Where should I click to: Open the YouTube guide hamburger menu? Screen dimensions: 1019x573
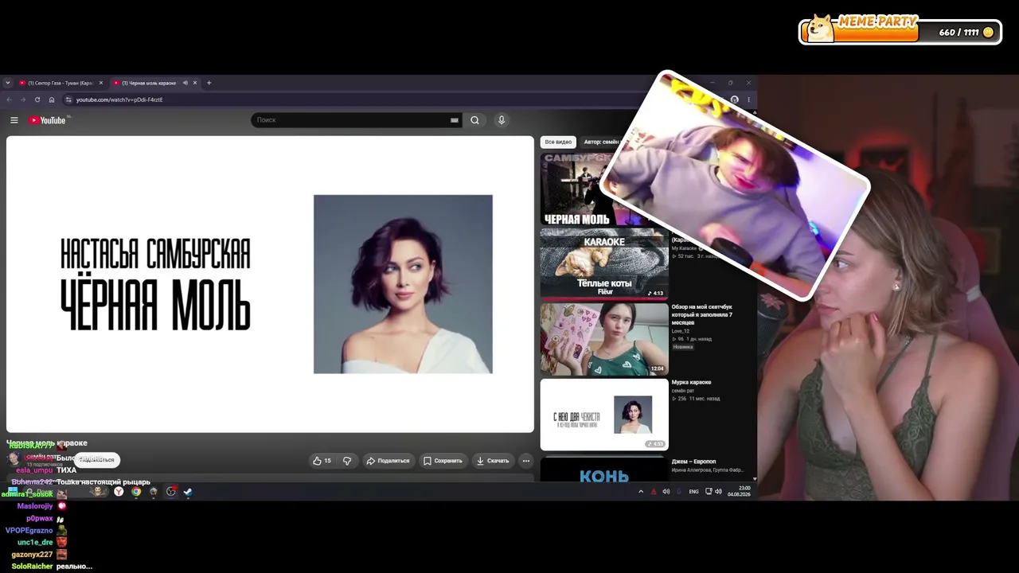point(14,120)
